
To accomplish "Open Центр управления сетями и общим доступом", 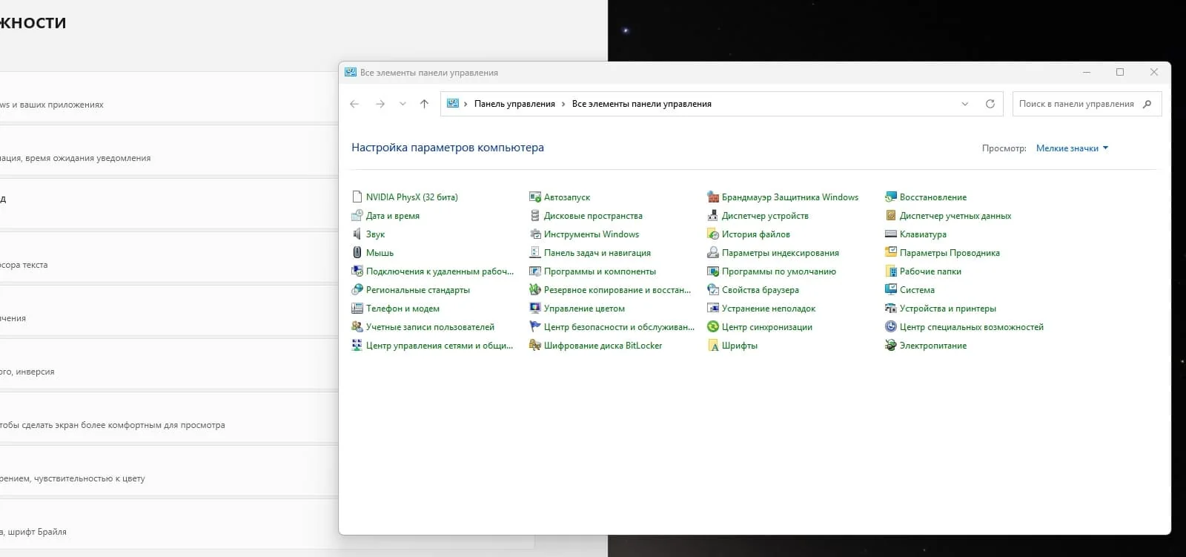I will point(440,346).
